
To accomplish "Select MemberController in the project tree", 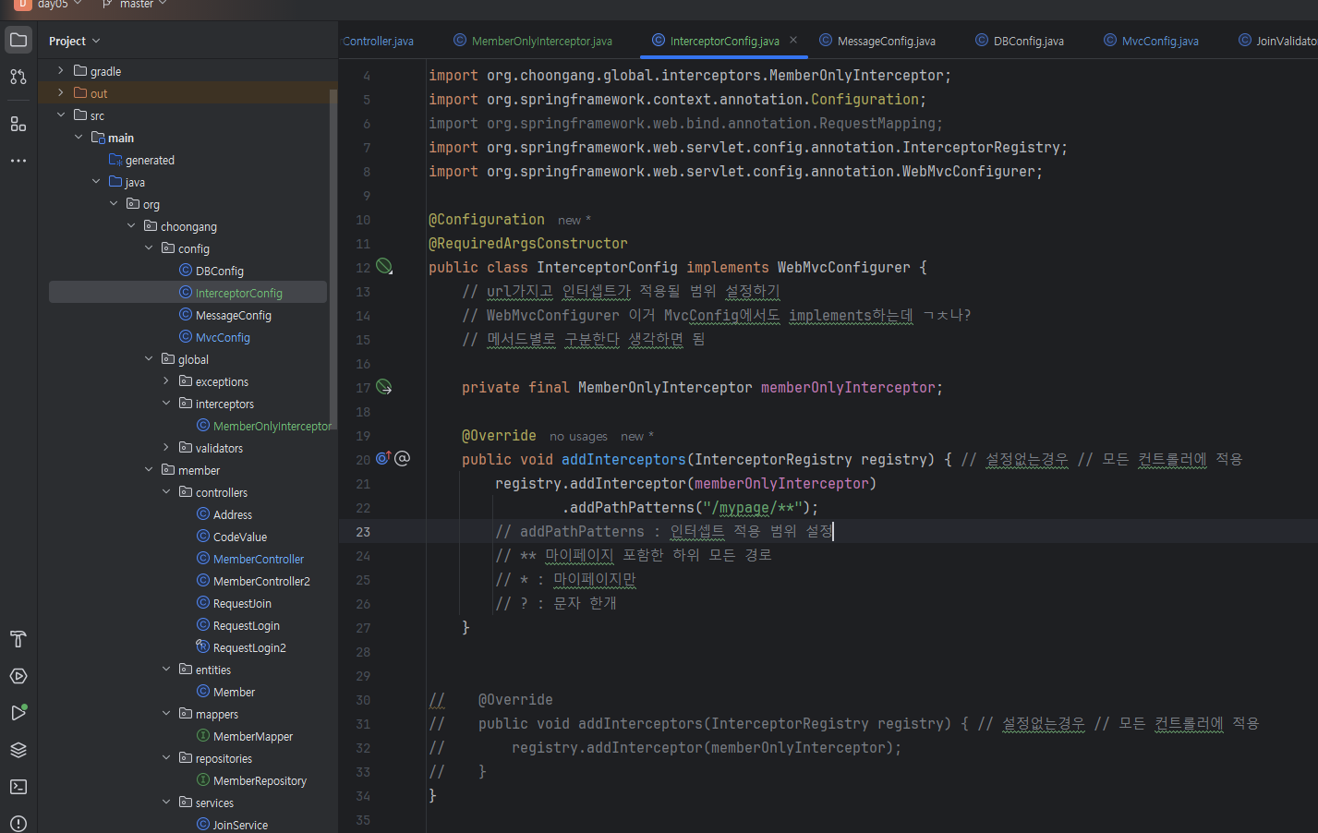I will pos(258,559).
